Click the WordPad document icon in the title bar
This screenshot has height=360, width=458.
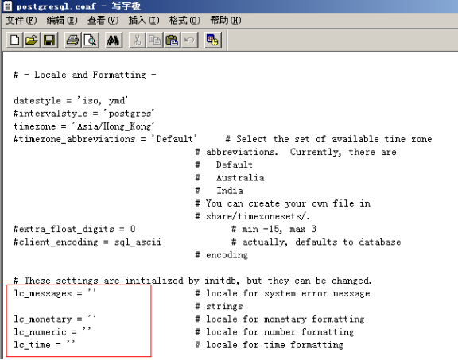7,6
